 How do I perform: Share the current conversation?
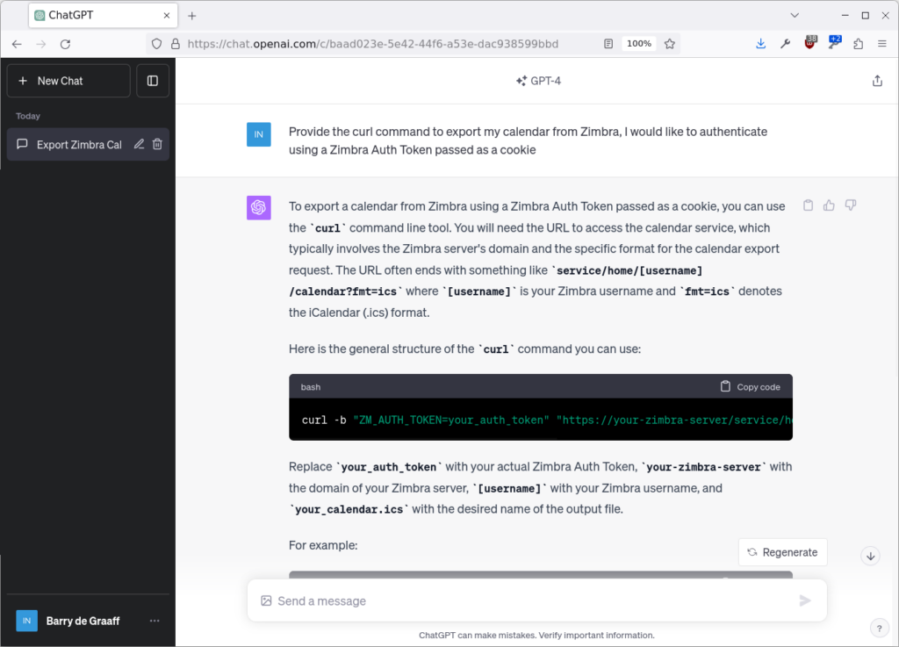[x=877, y=80]
